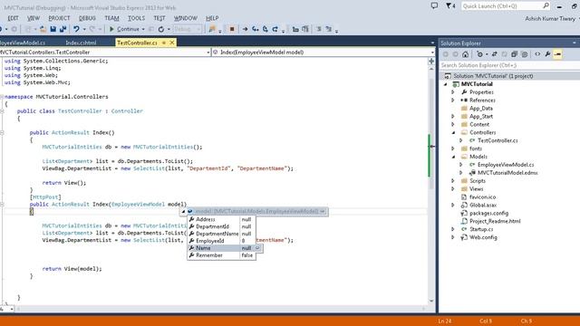580x326 pixels.
Task: Close the TestController.cs tab
Action: (172, 43)
